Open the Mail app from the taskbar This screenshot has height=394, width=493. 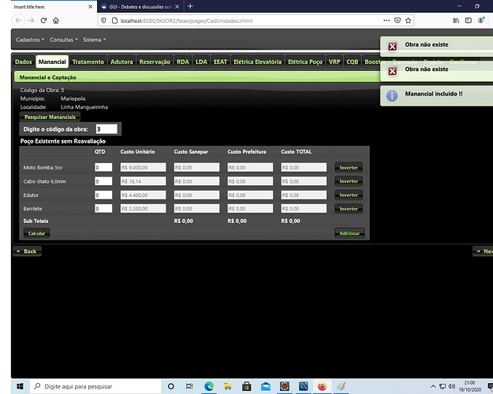tap(266, 386)
